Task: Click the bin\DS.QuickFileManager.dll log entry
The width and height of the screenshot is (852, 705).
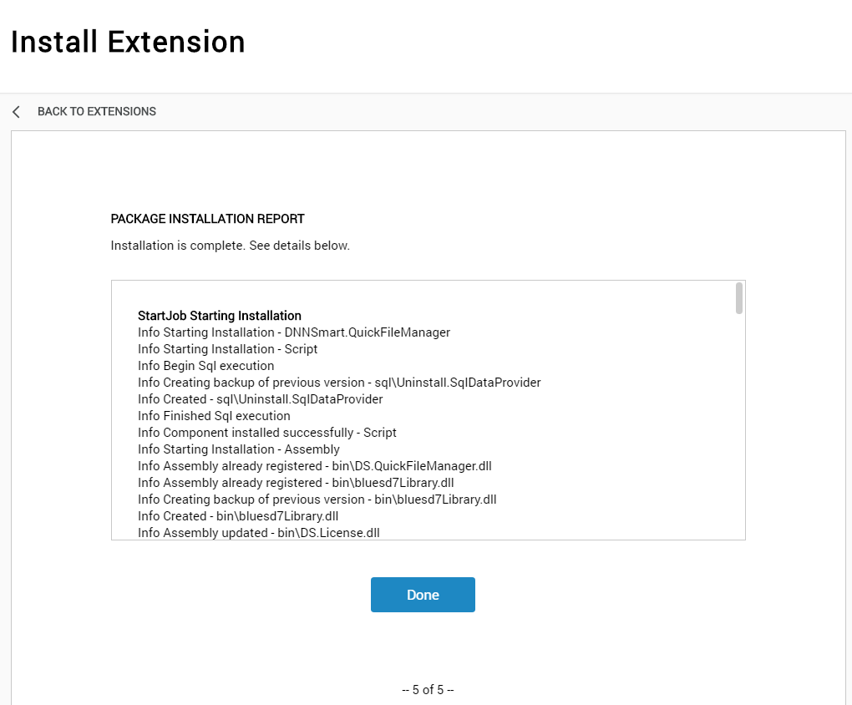Action: coord(315,466)
